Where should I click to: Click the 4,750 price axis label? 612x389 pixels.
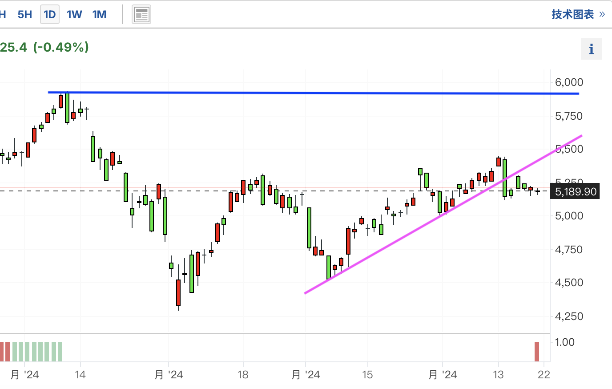569,250
